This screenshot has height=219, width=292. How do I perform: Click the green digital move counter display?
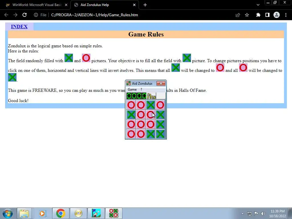137,96
